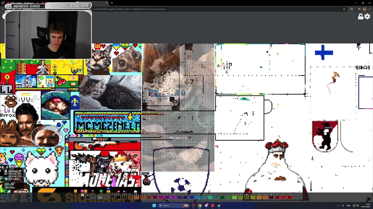The width and height of the screenshot is (373, 209).
Task: Click the blue cross artwork on canvas
Action: pyautogui.click(x=324, y=53)
